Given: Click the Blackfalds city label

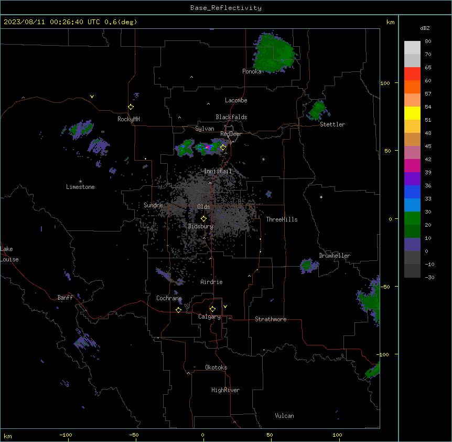Looking at the screenshot, I should click(231, 117).
